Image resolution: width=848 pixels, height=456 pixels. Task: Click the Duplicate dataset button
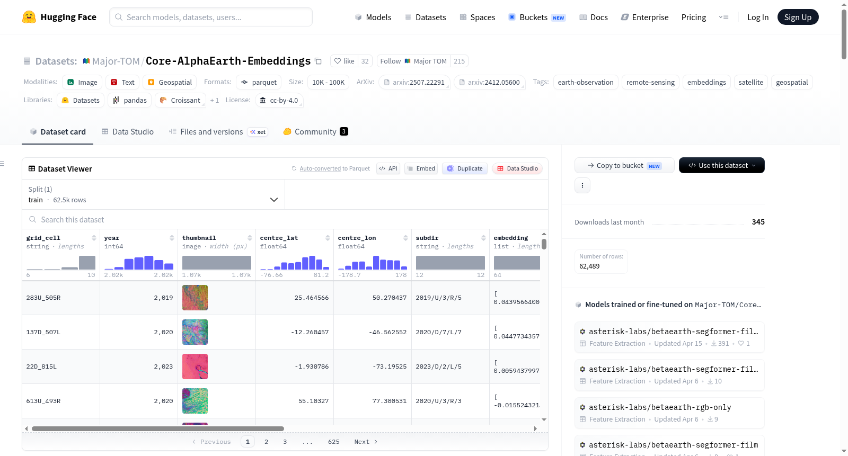[465, 168]
